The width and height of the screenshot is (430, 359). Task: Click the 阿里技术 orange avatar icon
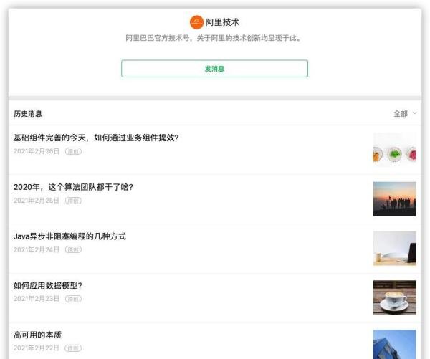pos(196,22)
